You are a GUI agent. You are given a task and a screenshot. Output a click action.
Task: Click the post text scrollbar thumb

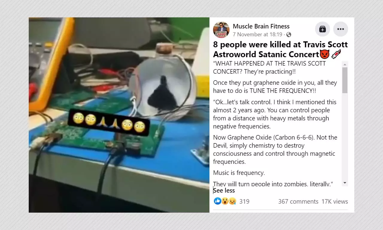tap(345, 80)
